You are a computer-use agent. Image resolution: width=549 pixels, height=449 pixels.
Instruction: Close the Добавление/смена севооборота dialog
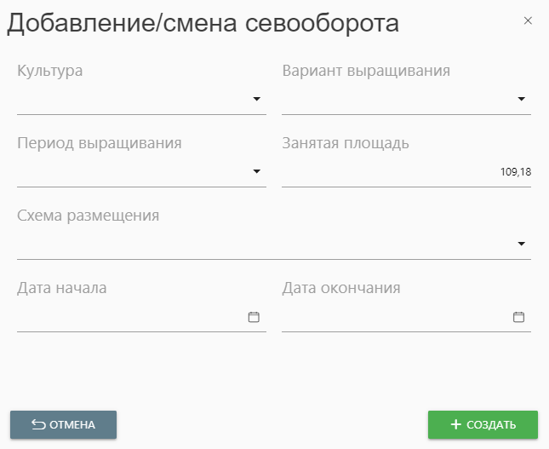(x=528, y=20)
